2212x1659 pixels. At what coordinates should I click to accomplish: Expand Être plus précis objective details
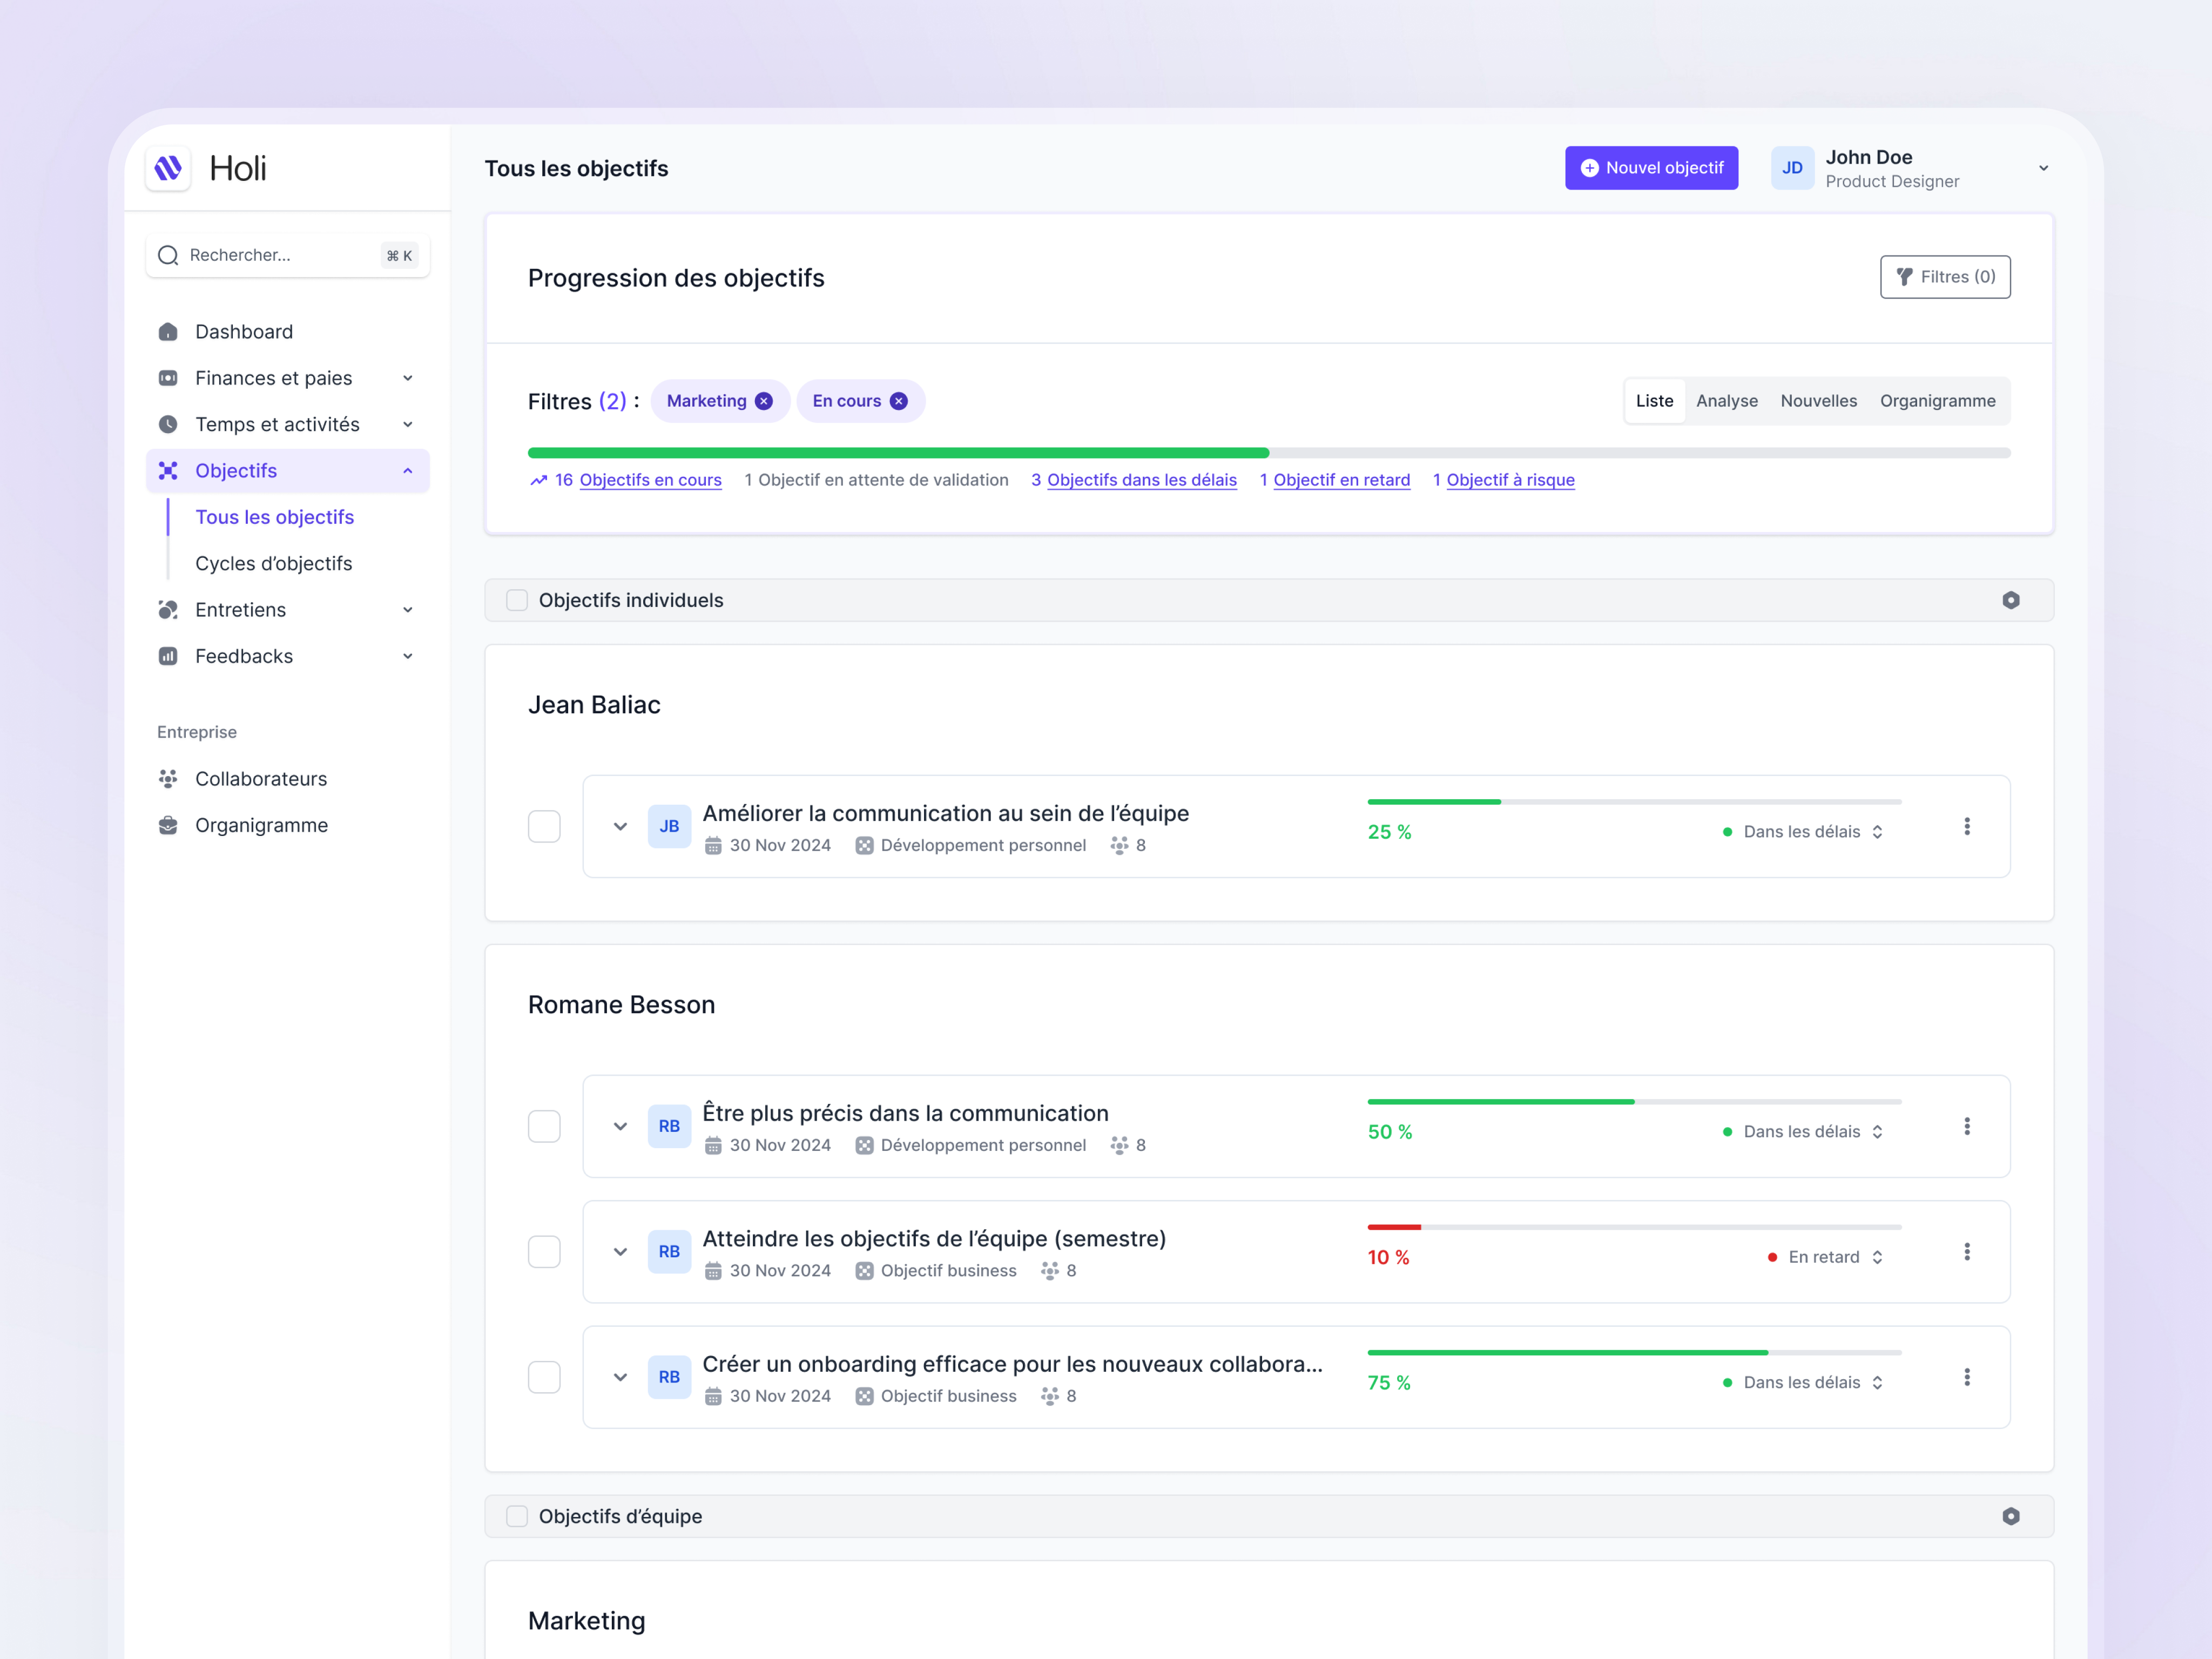(x=620, y=1126)
